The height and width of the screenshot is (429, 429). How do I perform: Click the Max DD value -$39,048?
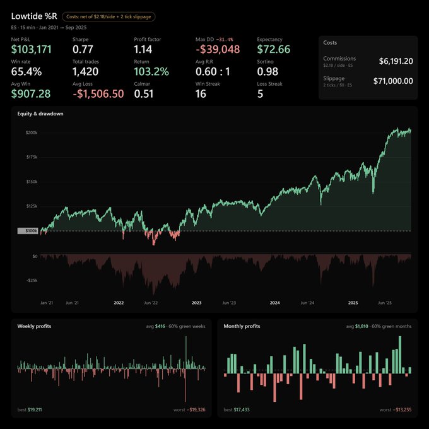pos(218,49)
